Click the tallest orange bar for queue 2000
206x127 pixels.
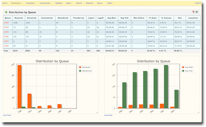pos(19,86)
